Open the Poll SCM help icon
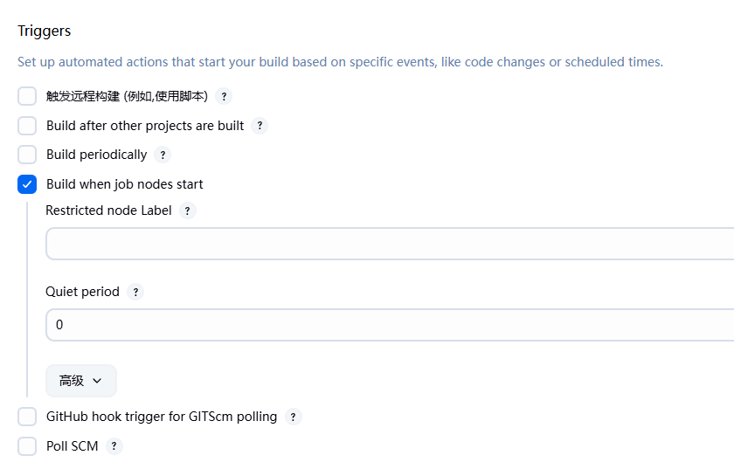This screenshot has width=734, height=476. click(114, 446)
